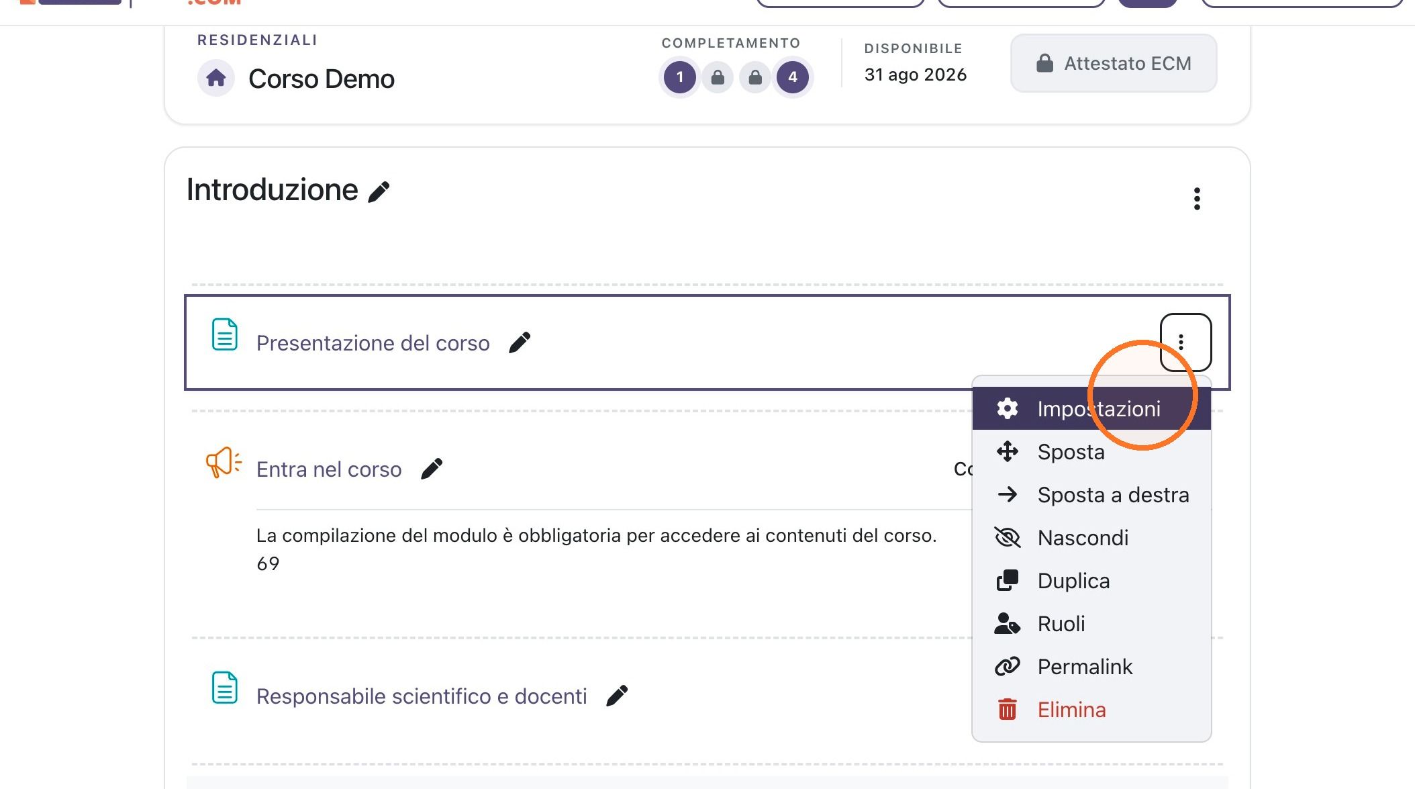Select completion step 4 circle
Image resolution: width=1415 pixels, height=789 pixels.
click(793, 77)
